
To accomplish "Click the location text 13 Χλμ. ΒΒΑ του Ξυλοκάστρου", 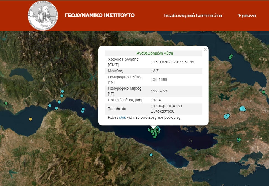I will pyautogui.click(x=166, y=108).
